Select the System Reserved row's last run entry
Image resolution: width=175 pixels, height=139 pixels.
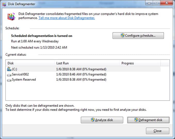pyautogui.click(x=81, y=80)
